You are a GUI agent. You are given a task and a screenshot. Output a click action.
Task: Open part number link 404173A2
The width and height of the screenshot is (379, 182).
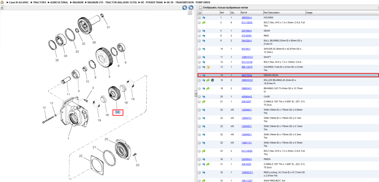247,76
